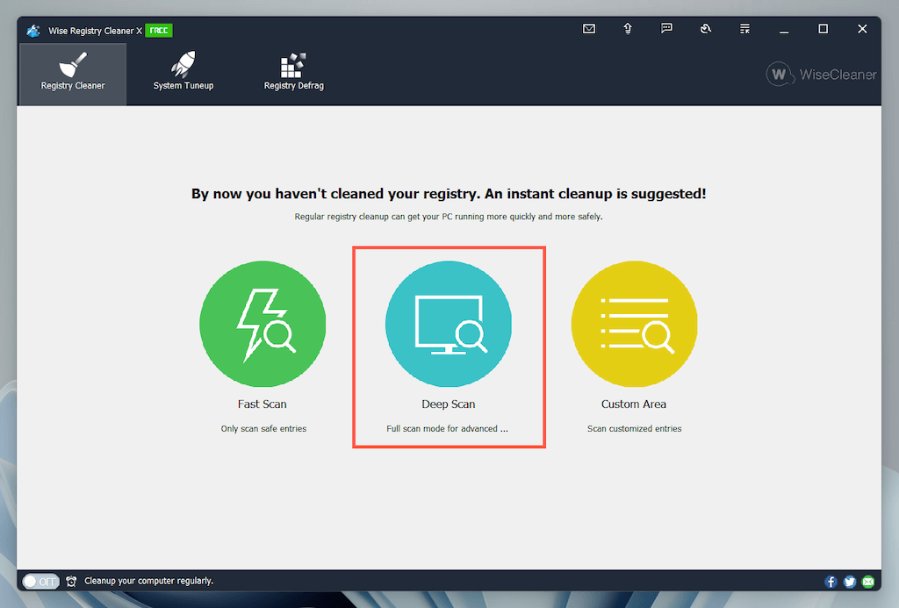
Task: Open the main menu list icon
Action: point(744,29)
